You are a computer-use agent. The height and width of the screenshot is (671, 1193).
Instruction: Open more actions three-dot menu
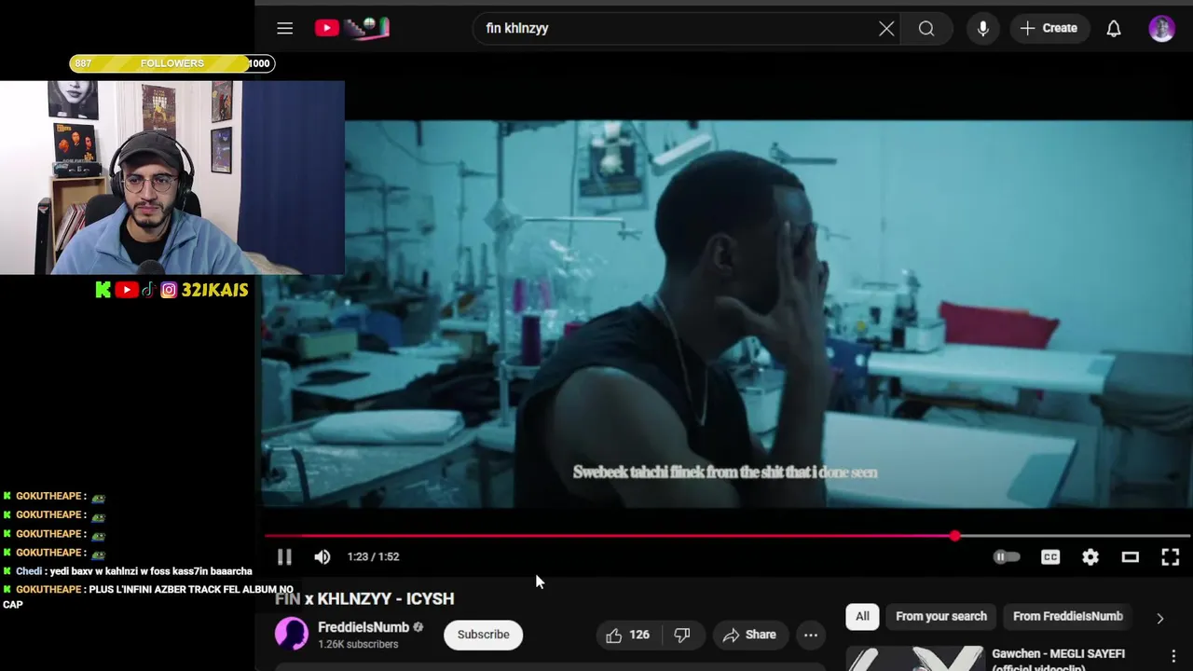tap(811, 635)
